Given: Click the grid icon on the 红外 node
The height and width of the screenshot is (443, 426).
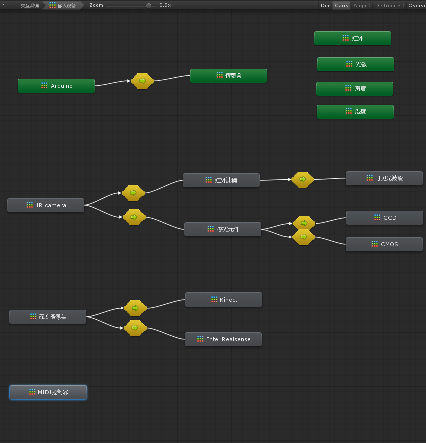Looking at the screenshot, I should [346, 38].
